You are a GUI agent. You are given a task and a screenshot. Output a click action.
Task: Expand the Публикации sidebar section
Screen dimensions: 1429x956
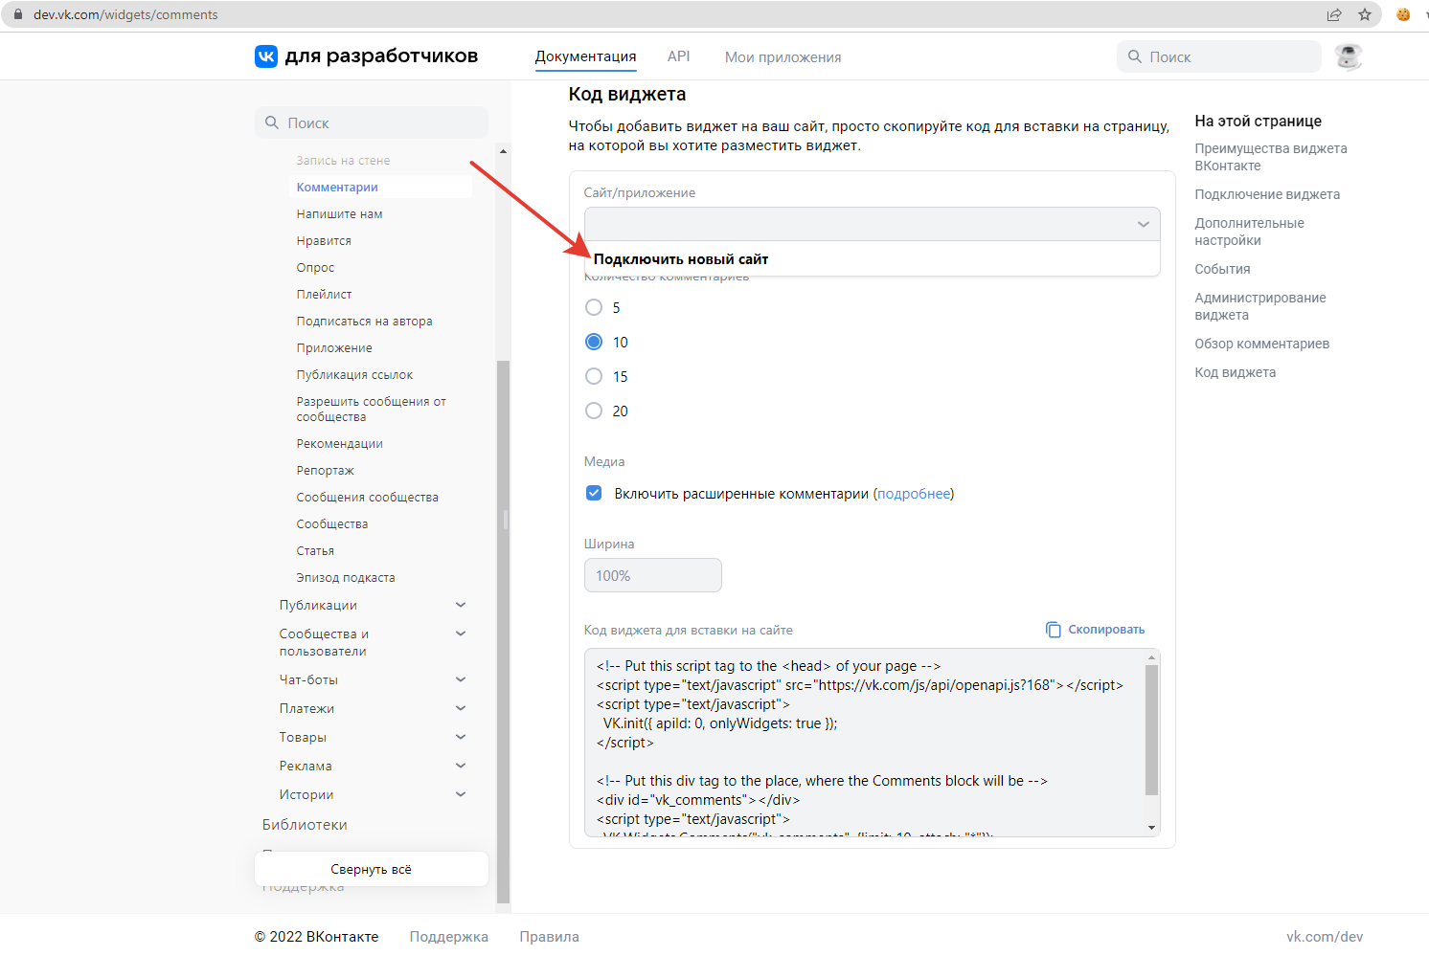click(x=461, y=605)
